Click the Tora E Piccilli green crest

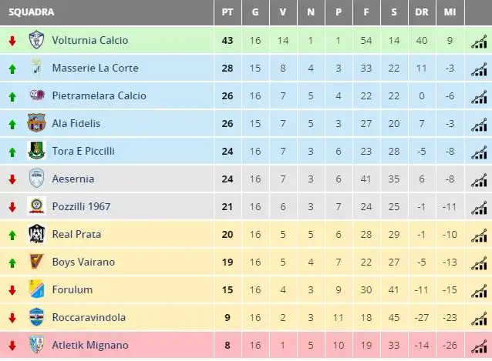[37, 151]
